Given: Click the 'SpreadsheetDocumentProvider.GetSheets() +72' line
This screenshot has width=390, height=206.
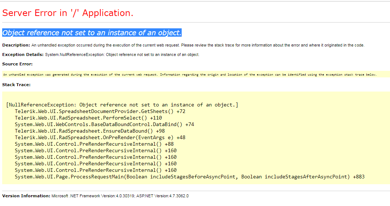Looking at the screenshot, I should click(100, 112).
